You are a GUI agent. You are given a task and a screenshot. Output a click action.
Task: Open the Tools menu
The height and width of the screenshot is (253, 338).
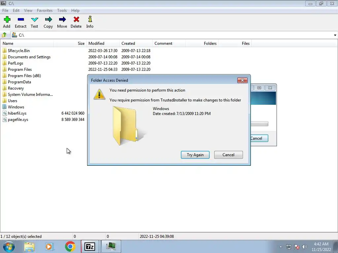click(62, 10)
